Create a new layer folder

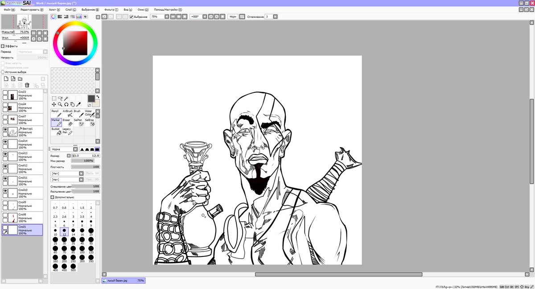(20, 79)
